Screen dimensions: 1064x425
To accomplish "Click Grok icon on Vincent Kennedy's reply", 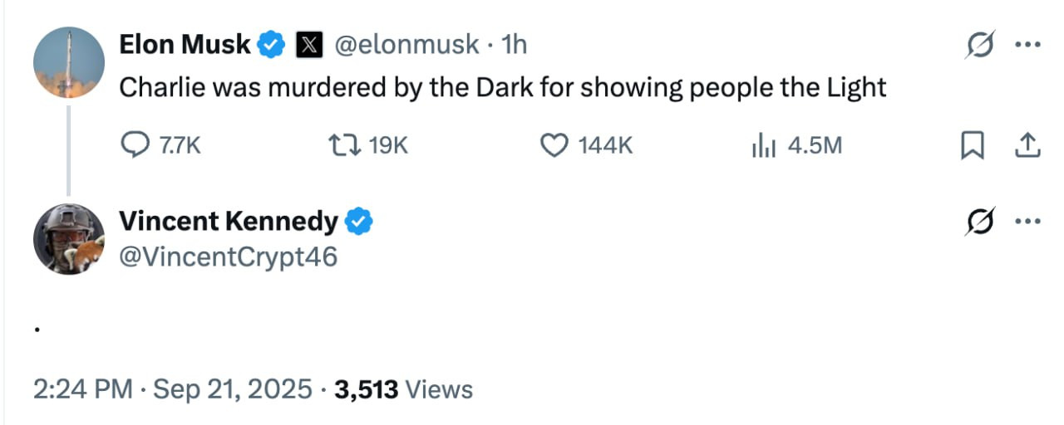I will click(979, 222).
